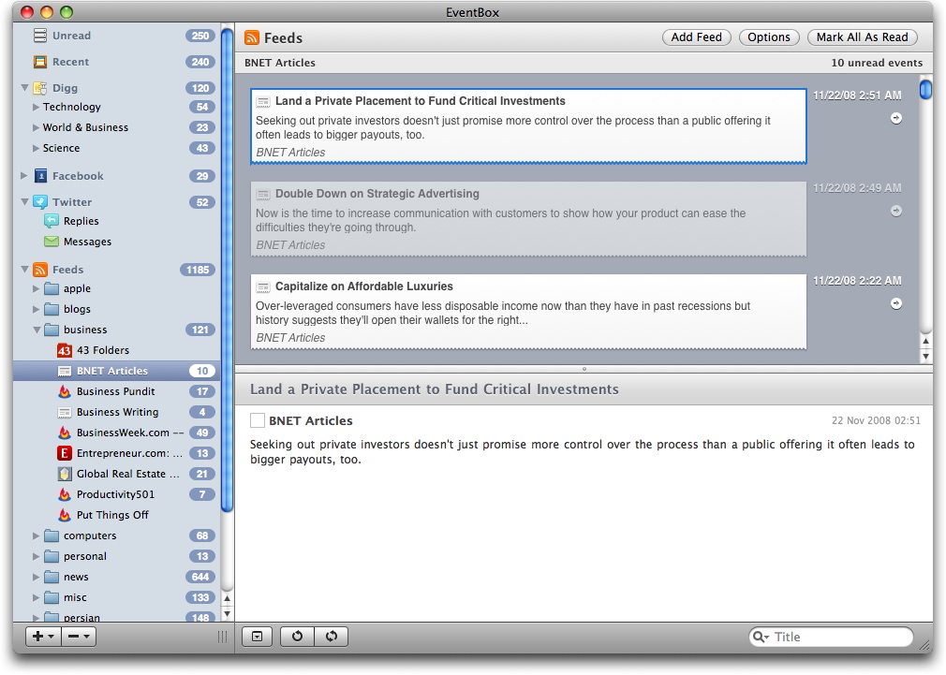Select the BusinessWeek.com feed icon
Screen dimensions: 946x675
[65, 433]
